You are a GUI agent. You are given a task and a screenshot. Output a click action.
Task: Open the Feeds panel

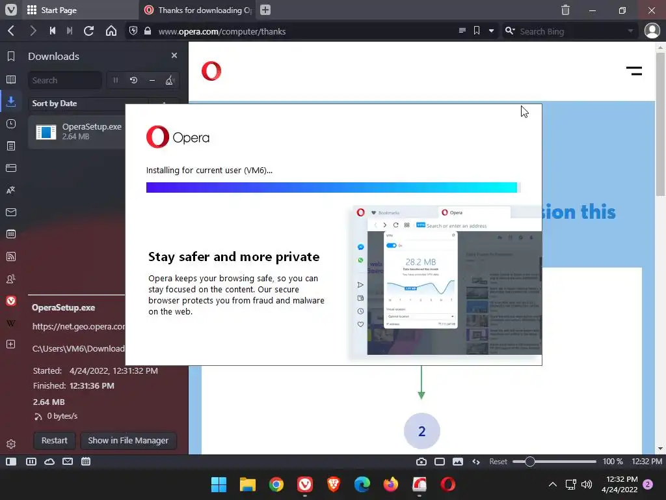pos(11,257)
